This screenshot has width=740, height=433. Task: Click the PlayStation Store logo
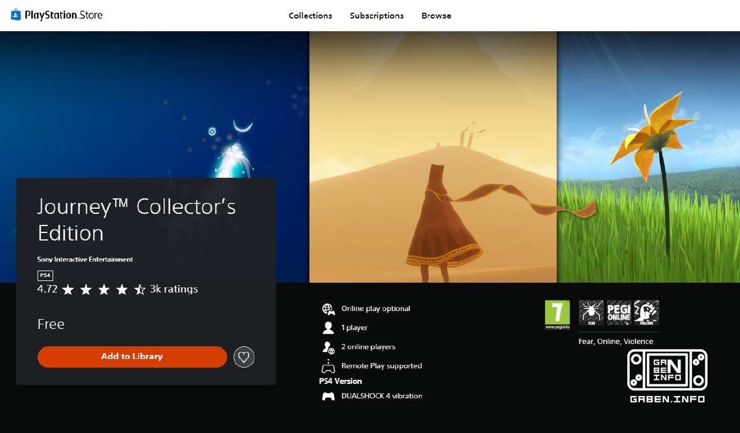pyautogui.click(x=57, y=15)
